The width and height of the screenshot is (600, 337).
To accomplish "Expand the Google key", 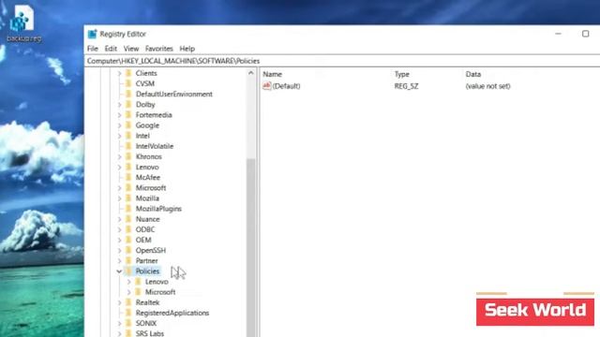I will click(x=119, y=125).
